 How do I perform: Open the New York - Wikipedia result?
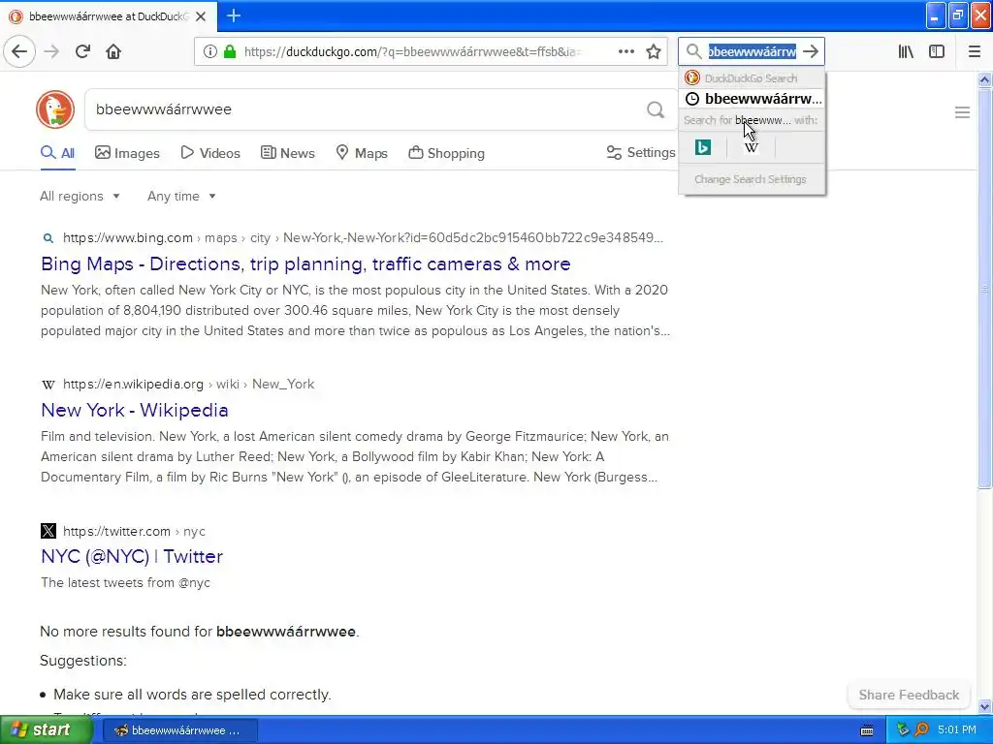coord(134,410)
